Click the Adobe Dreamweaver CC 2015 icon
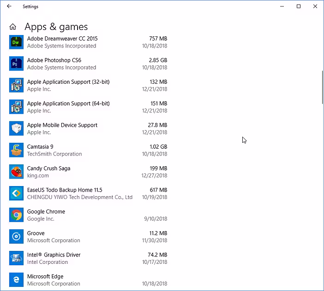 click(16, 42)
